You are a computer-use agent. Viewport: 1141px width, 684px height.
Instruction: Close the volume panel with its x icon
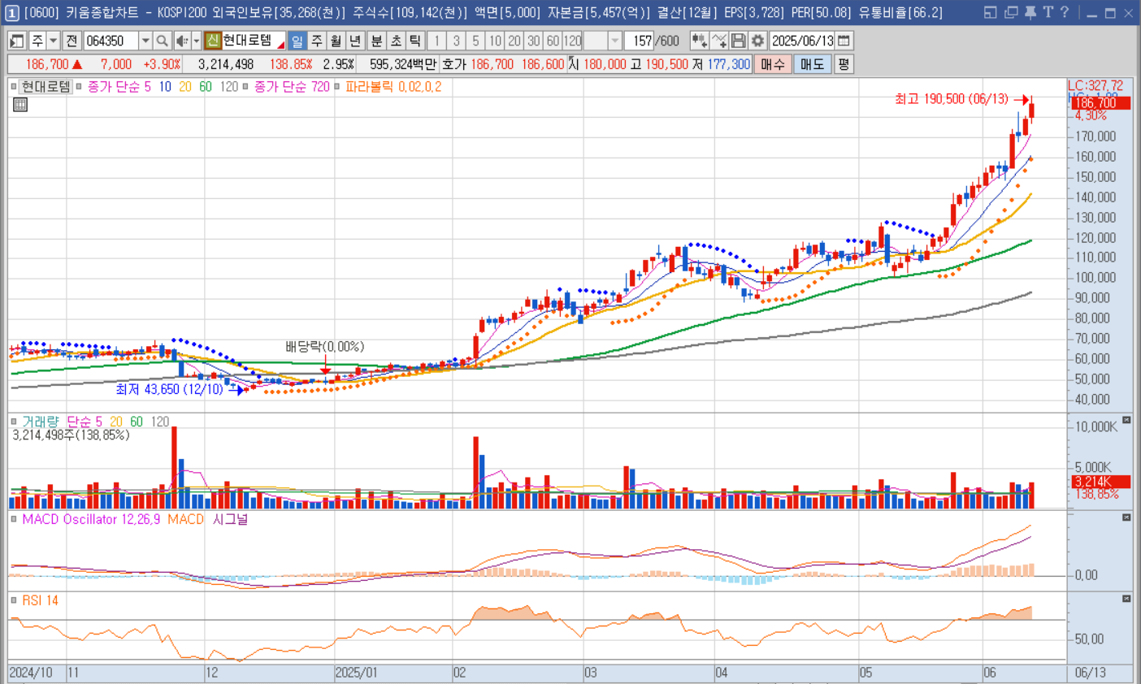[x=1126, y=420]
